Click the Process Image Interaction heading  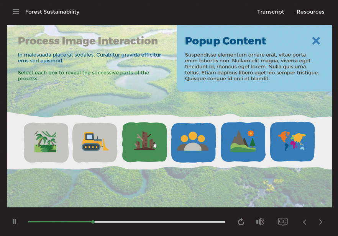88,41
